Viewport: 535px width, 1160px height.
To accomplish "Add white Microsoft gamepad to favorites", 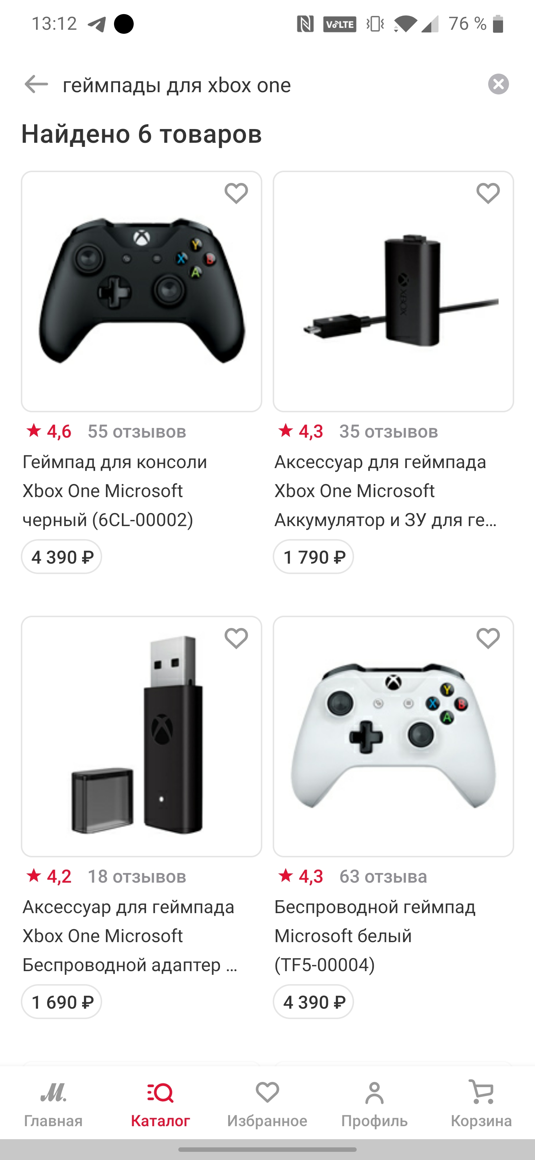I will point(488,638).
